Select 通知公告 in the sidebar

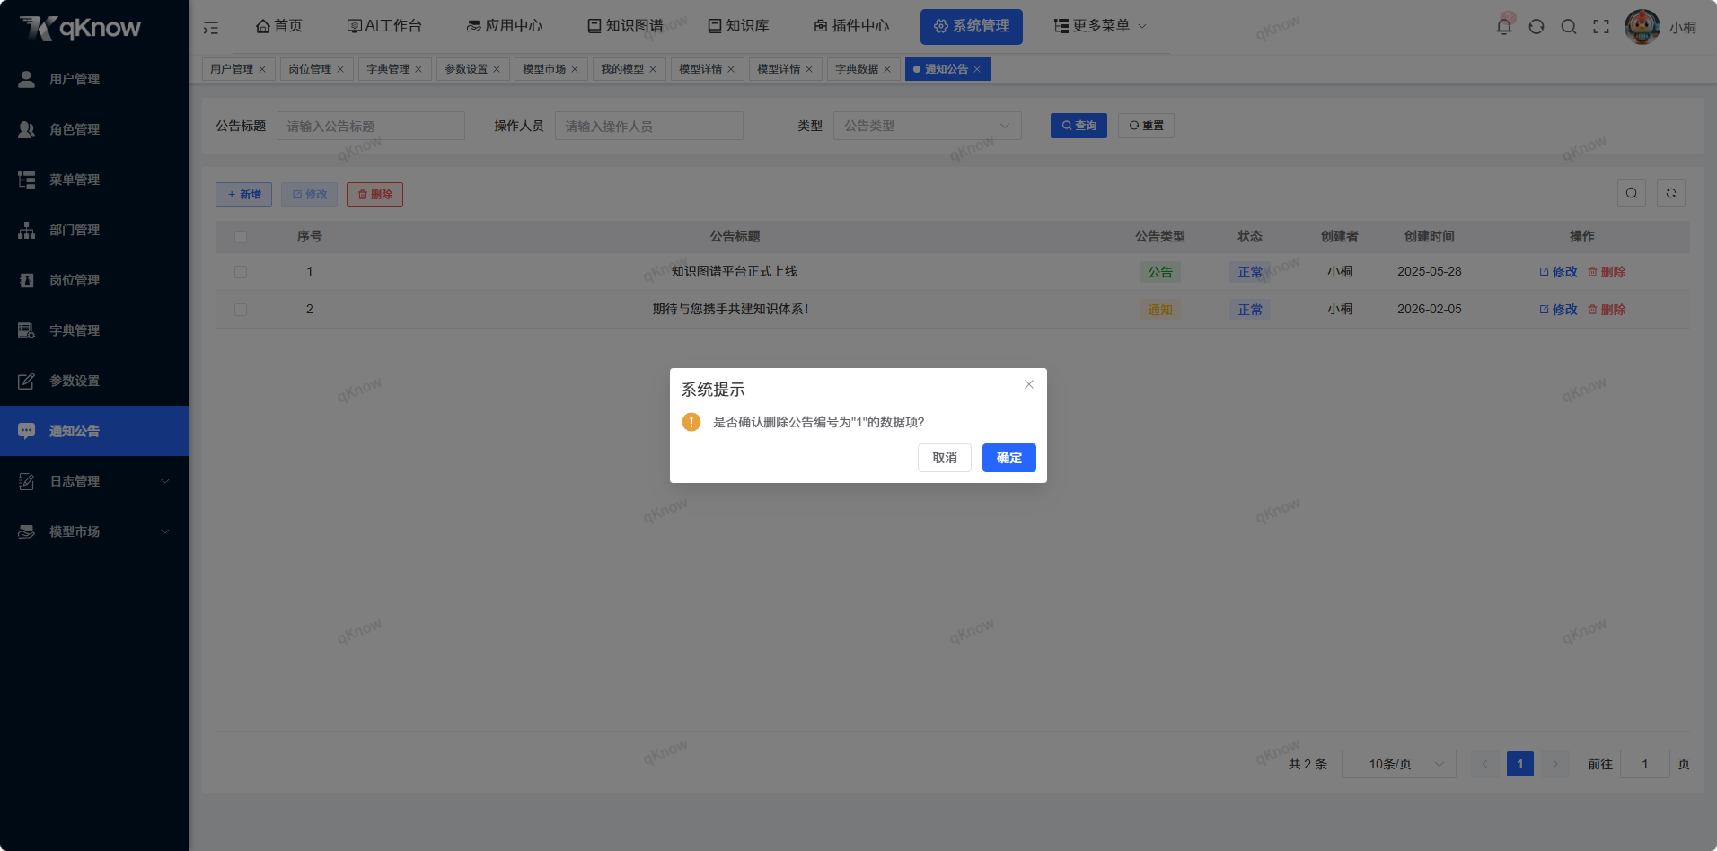pos(94,431)
